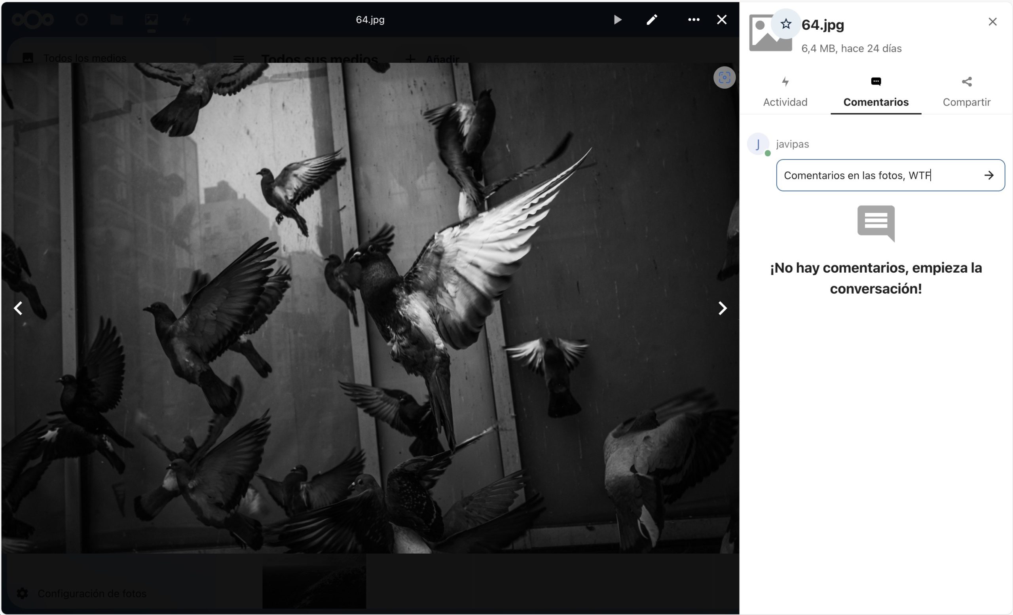This screenshot has height=615, width=1013.
Task: Submit comment with the arrow icon
Action: (989, 176)
